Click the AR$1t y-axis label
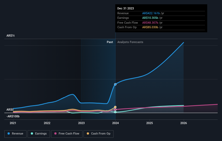 click(11, 36)
